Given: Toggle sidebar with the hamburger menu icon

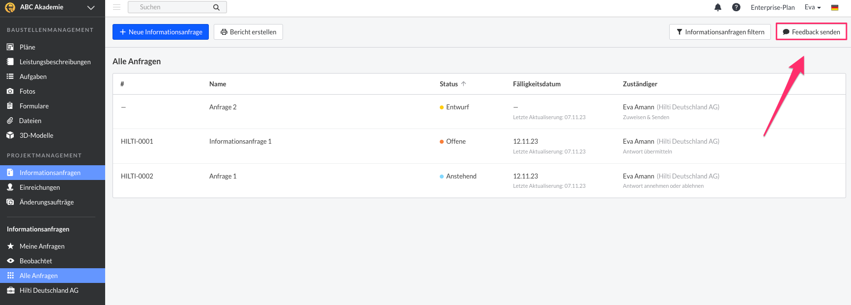Looking at the screenshot, I should [x=117, y=7].
